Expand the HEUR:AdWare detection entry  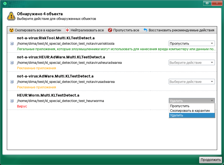point(12,63)
